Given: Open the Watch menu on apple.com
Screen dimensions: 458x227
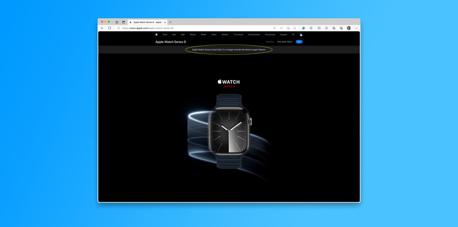Looking at the screenshot, I should (x=203, y=35).
